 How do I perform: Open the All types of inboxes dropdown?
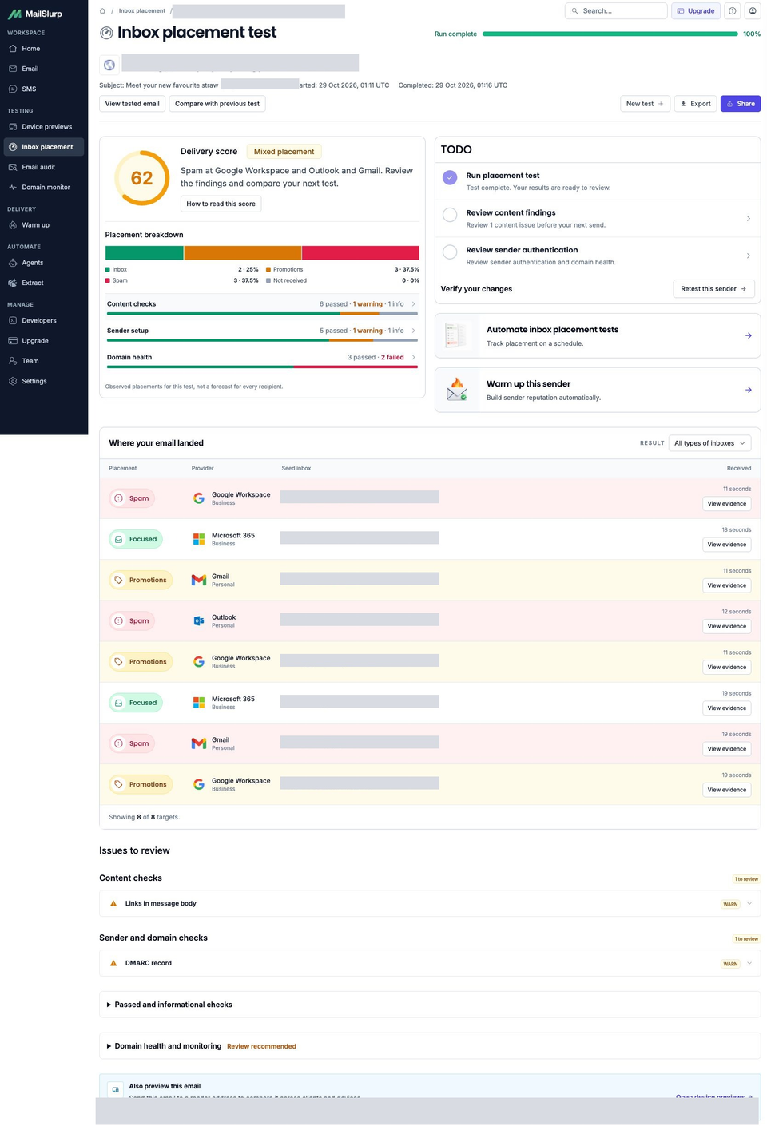[709, 443]
